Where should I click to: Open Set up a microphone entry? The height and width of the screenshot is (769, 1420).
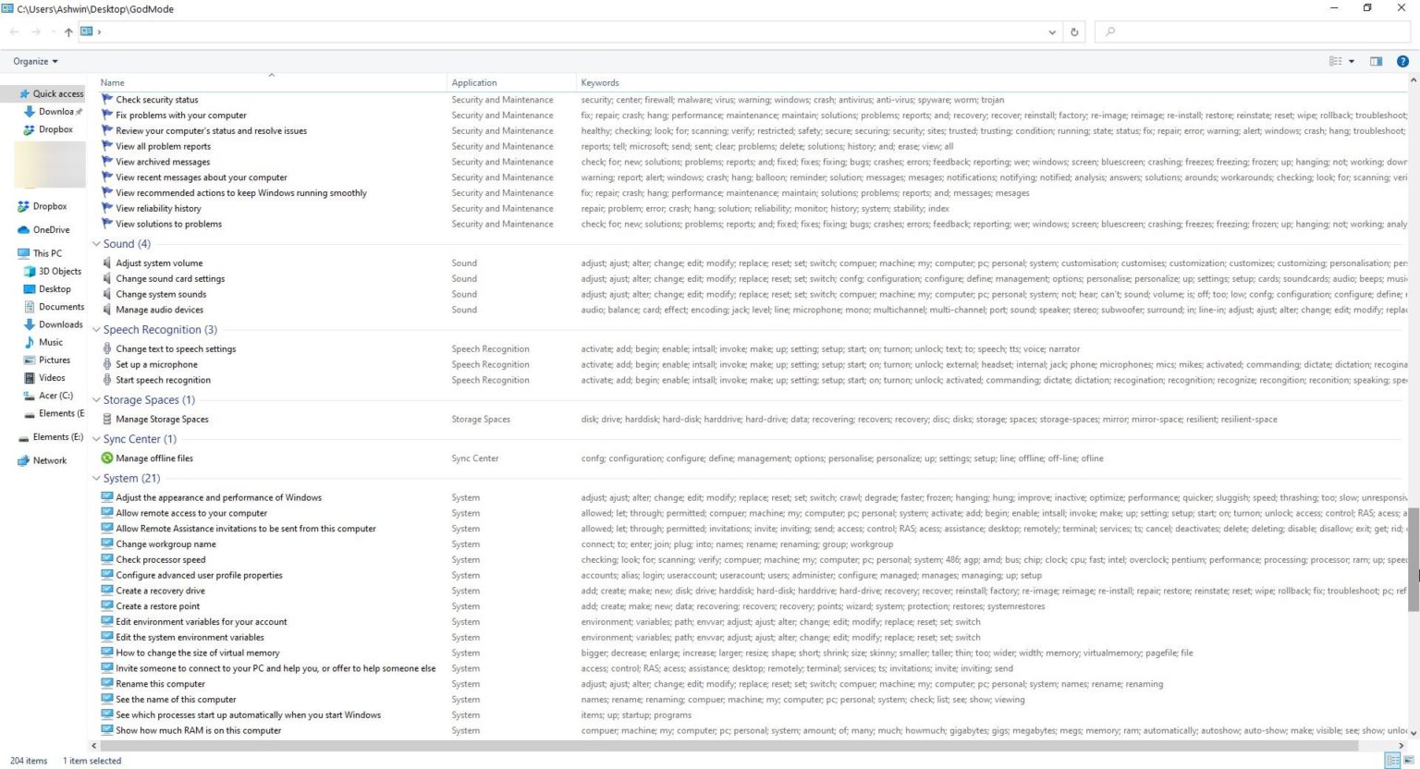click(156, 364)
